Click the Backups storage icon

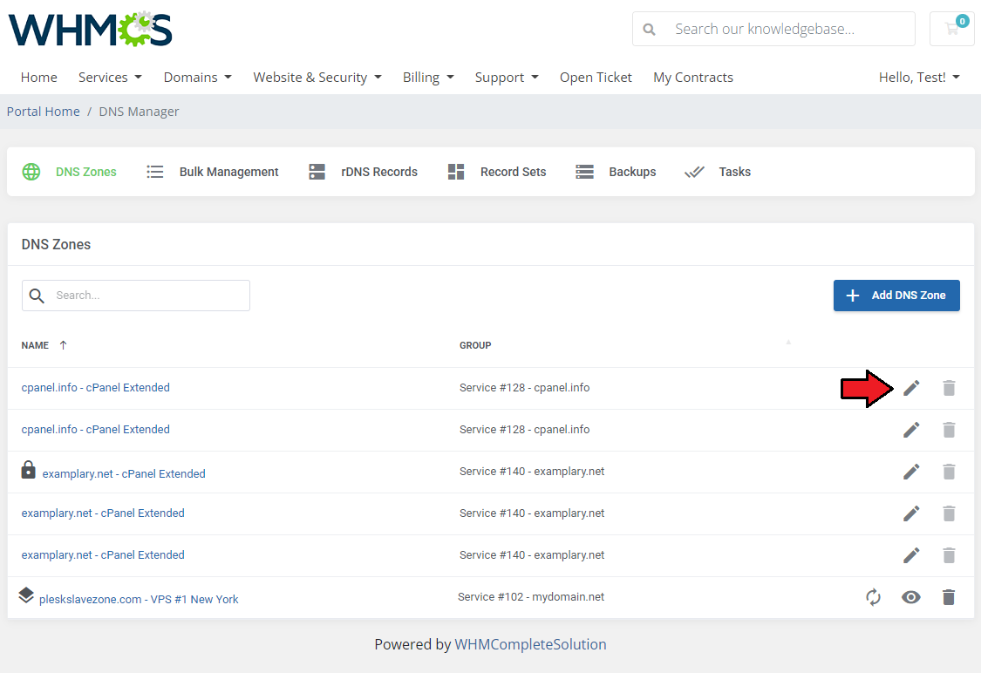(x=584, y=172)
